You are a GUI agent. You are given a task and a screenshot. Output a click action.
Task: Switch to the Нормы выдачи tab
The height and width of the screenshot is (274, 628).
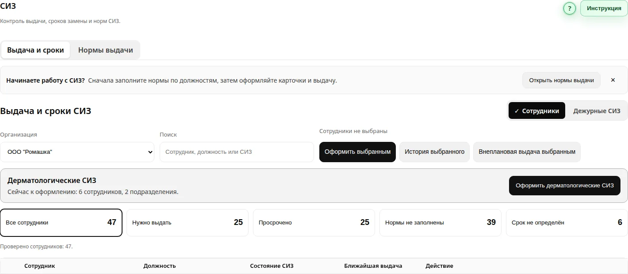pyautogui.click(x=105, y=50)
